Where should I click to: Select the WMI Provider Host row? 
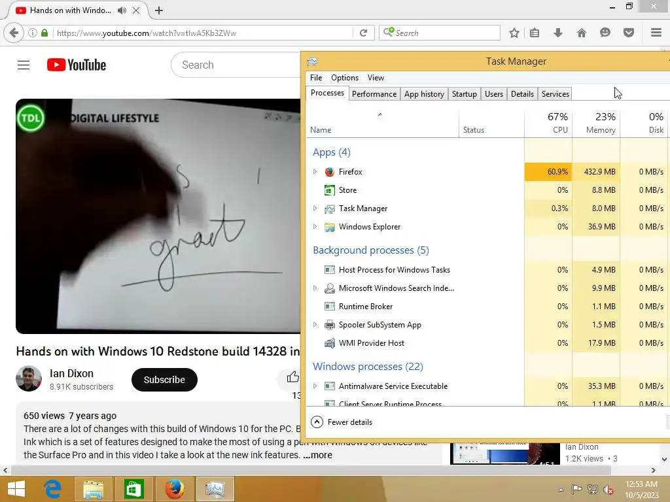[x=488, y=343]
